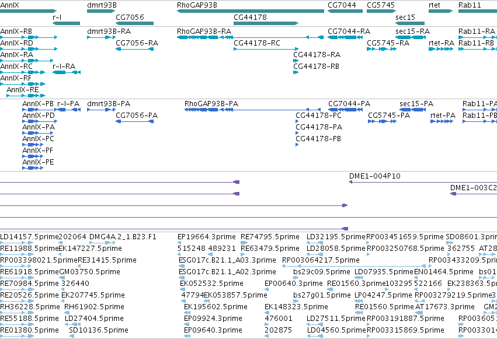
Task: Select EST LD14157.5prime
Action: 29,237
